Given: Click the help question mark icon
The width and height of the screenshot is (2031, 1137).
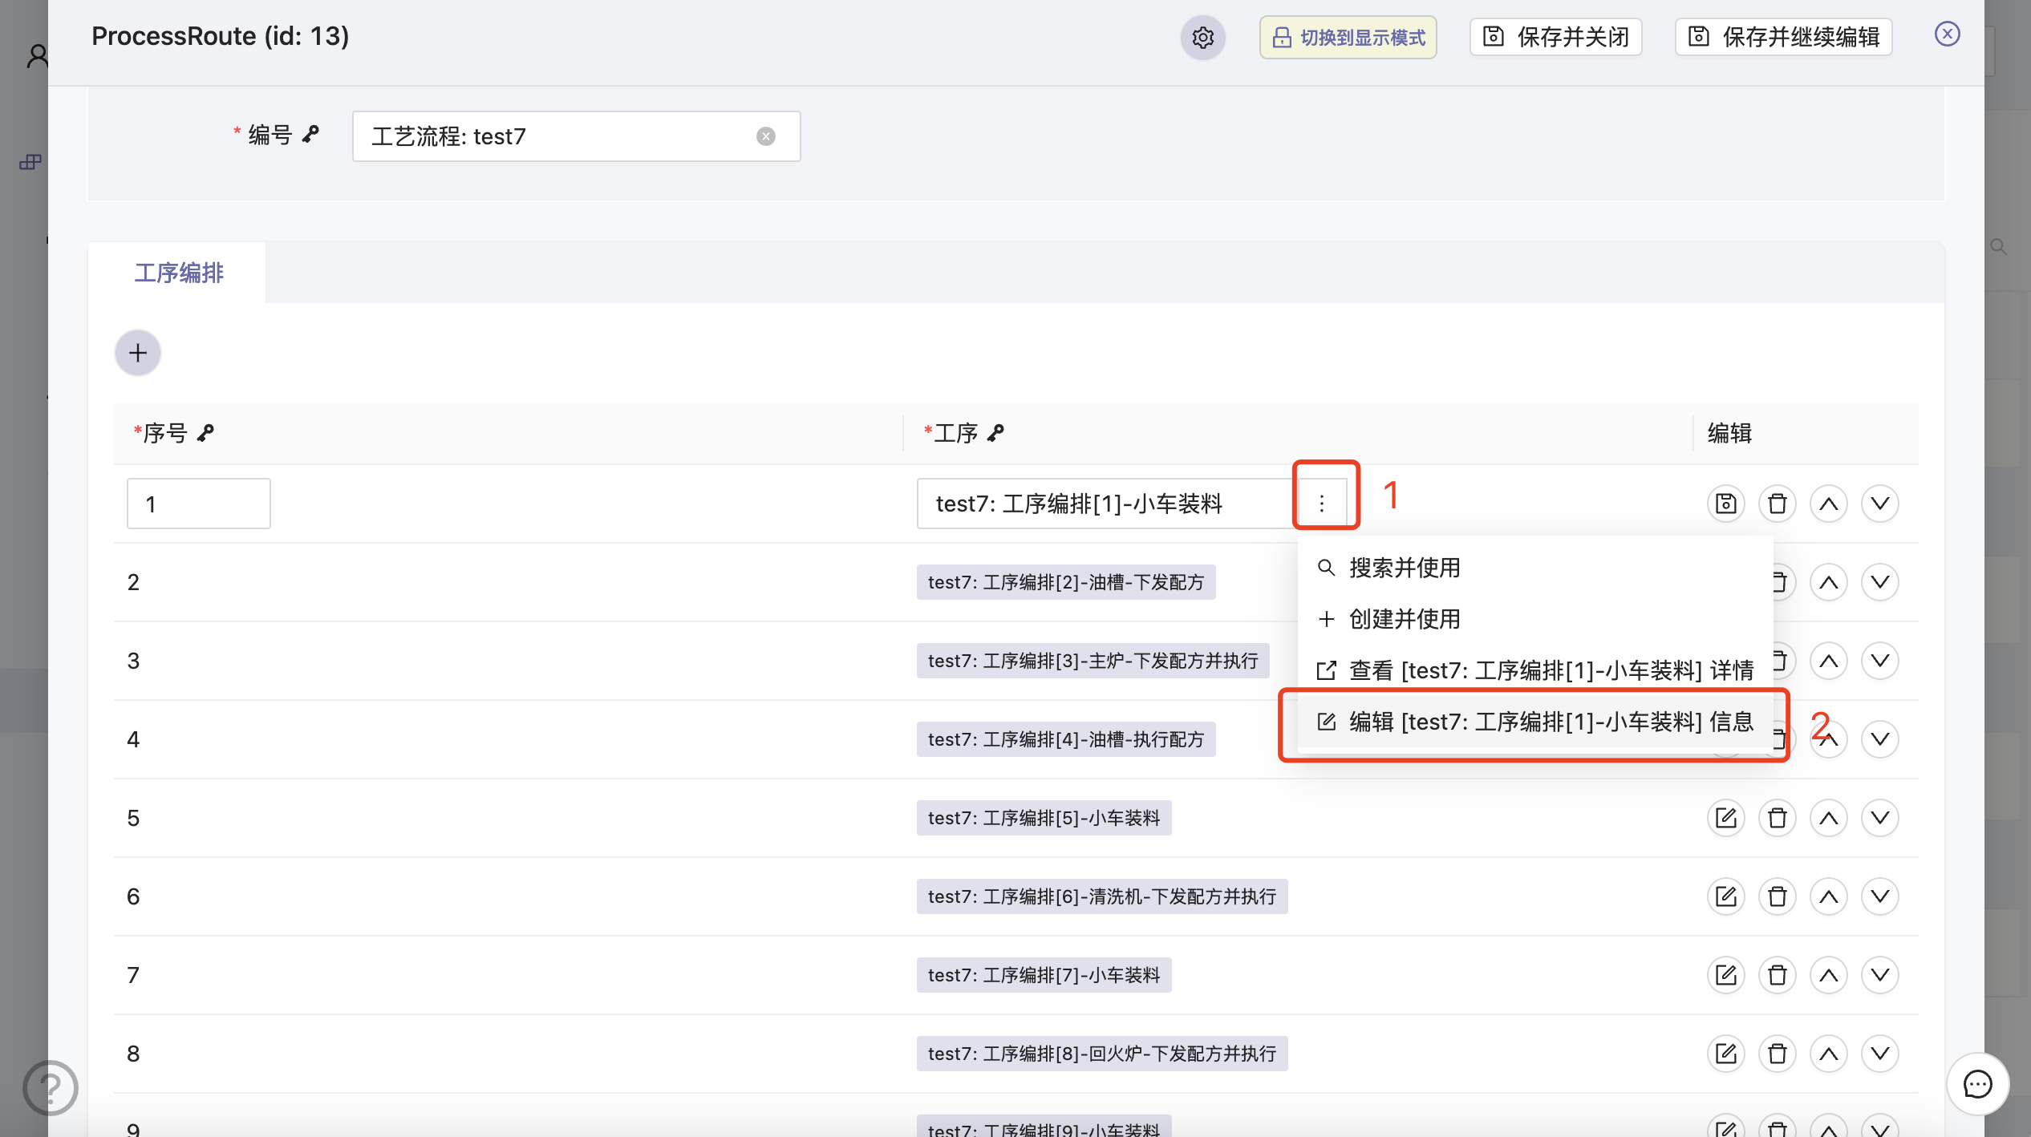Looking at the screenshot, I should click(51, 1088).
